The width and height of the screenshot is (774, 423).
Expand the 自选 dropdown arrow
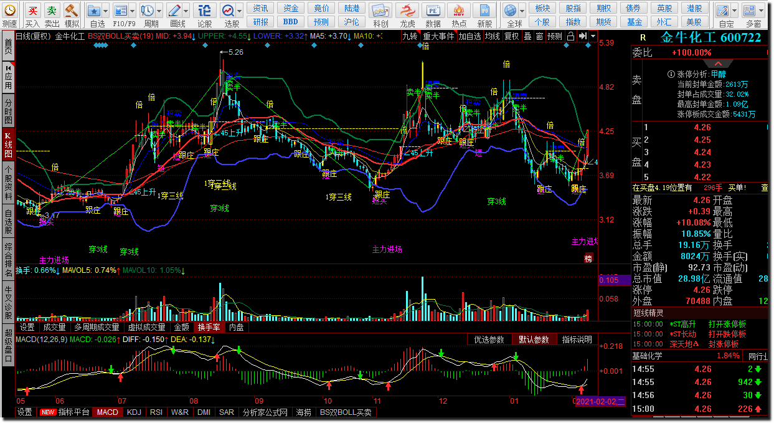105,11
